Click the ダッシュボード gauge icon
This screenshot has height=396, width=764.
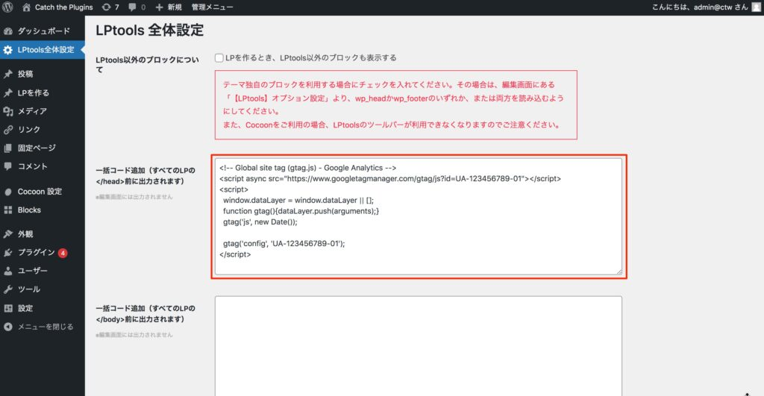[x=7, y=31]
